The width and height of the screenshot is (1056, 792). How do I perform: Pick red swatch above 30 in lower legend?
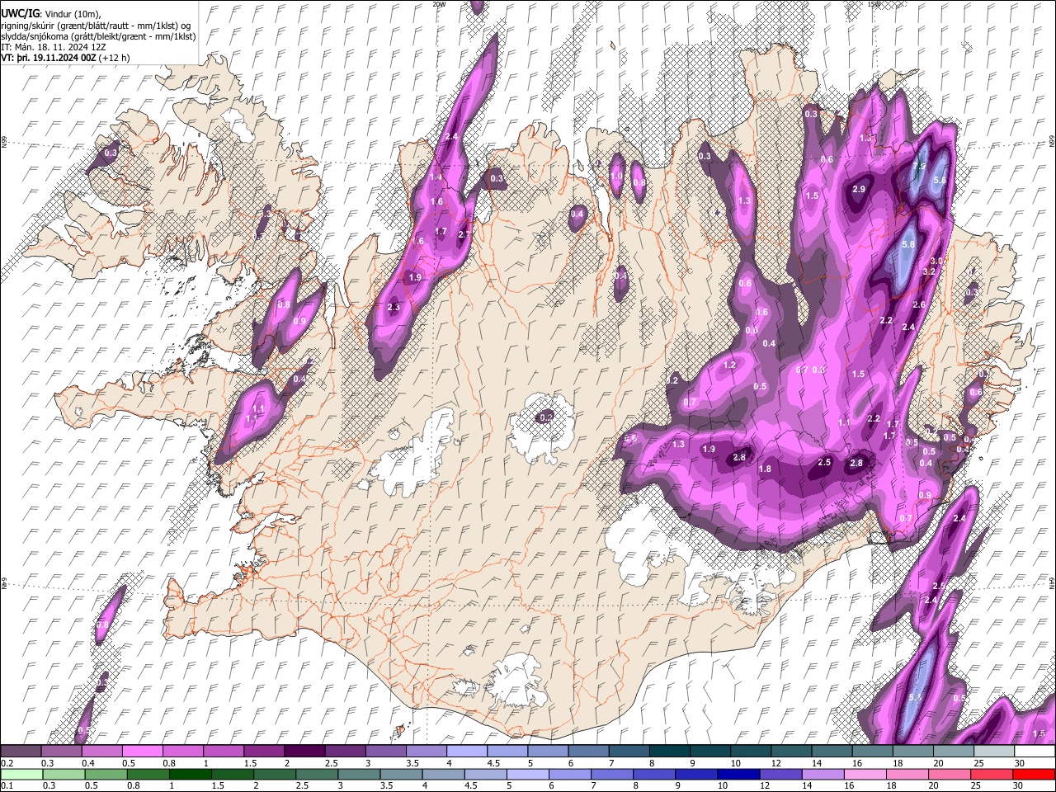(1033, 774)
